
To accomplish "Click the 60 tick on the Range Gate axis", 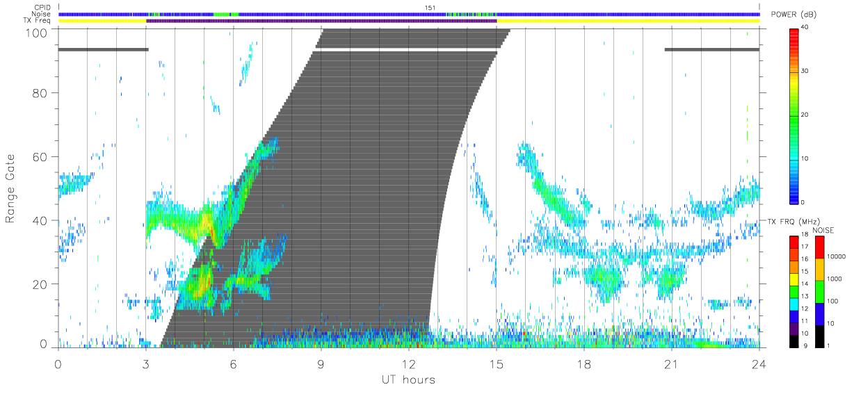I will tap(40, 157).
